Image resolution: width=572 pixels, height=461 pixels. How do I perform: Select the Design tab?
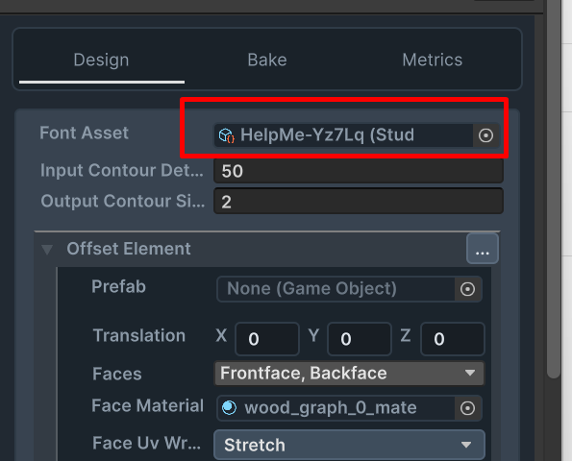coord(101,60)
